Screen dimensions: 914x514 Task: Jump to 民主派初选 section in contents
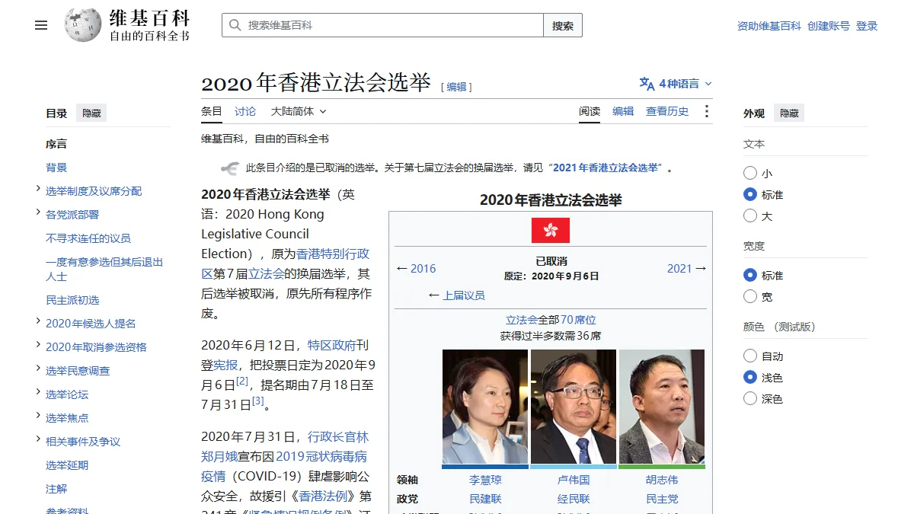pos(72,300)
